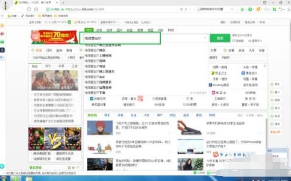
Task: Click the page vertical scrollbar
Action: 290,31
